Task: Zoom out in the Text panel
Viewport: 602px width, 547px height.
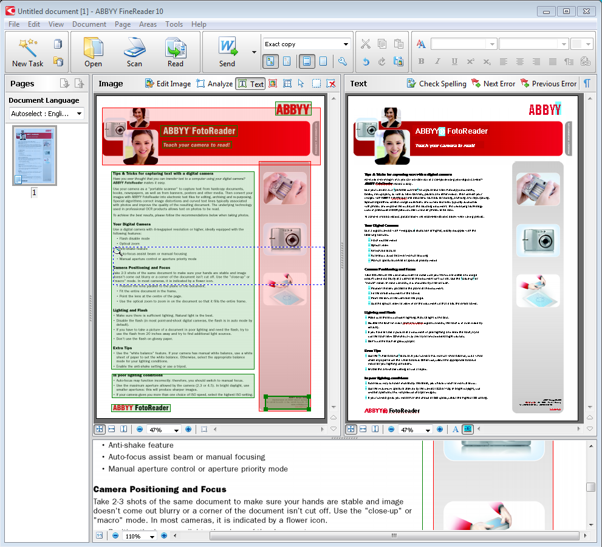Action: (391, 429)
